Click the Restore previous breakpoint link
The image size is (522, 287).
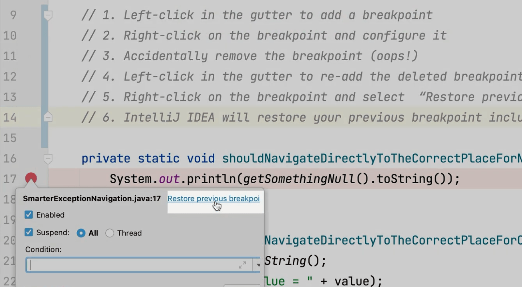213,199
